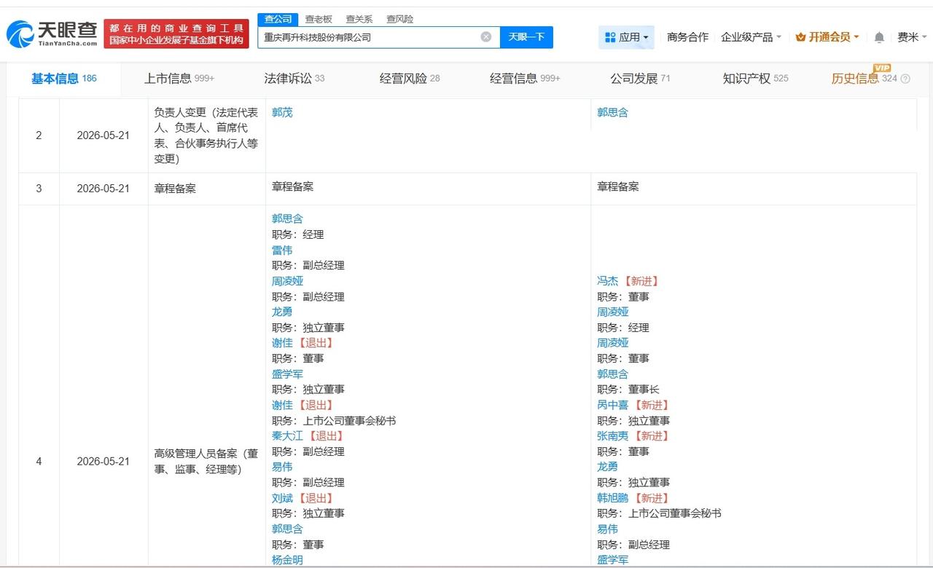The width and height of the screenshot is (933, 568).
Task: Open 龙勇 link in after-change column
Action: (x=607, y=467)
